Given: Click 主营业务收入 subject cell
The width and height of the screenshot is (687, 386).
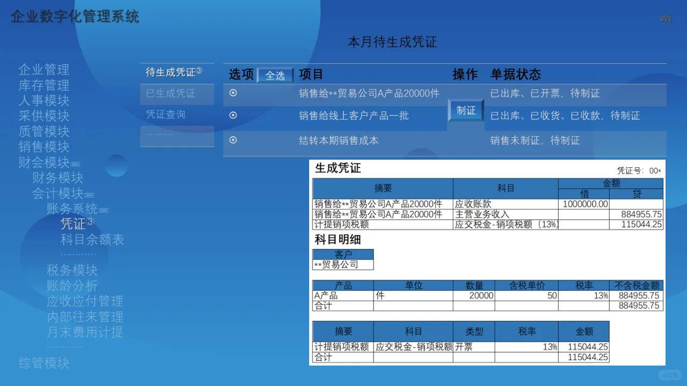Looking at the screenshot, I should (x=506, y=214).
